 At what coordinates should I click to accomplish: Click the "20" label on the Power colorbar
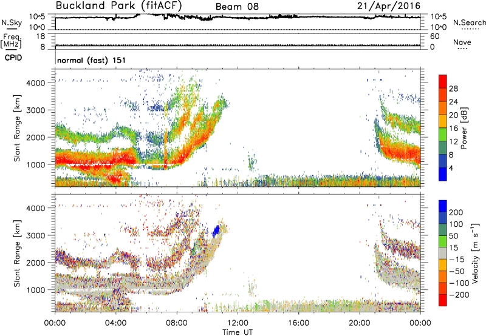453,115
